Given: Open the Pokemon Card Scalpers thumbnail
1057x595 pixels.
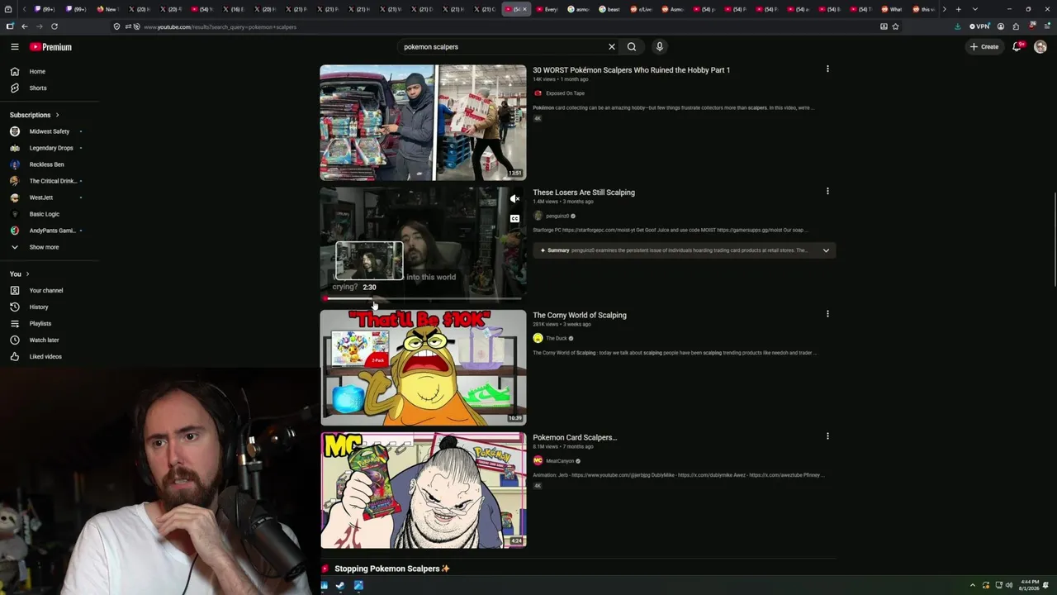Looking at the screenshot, I should coord(423,490).
